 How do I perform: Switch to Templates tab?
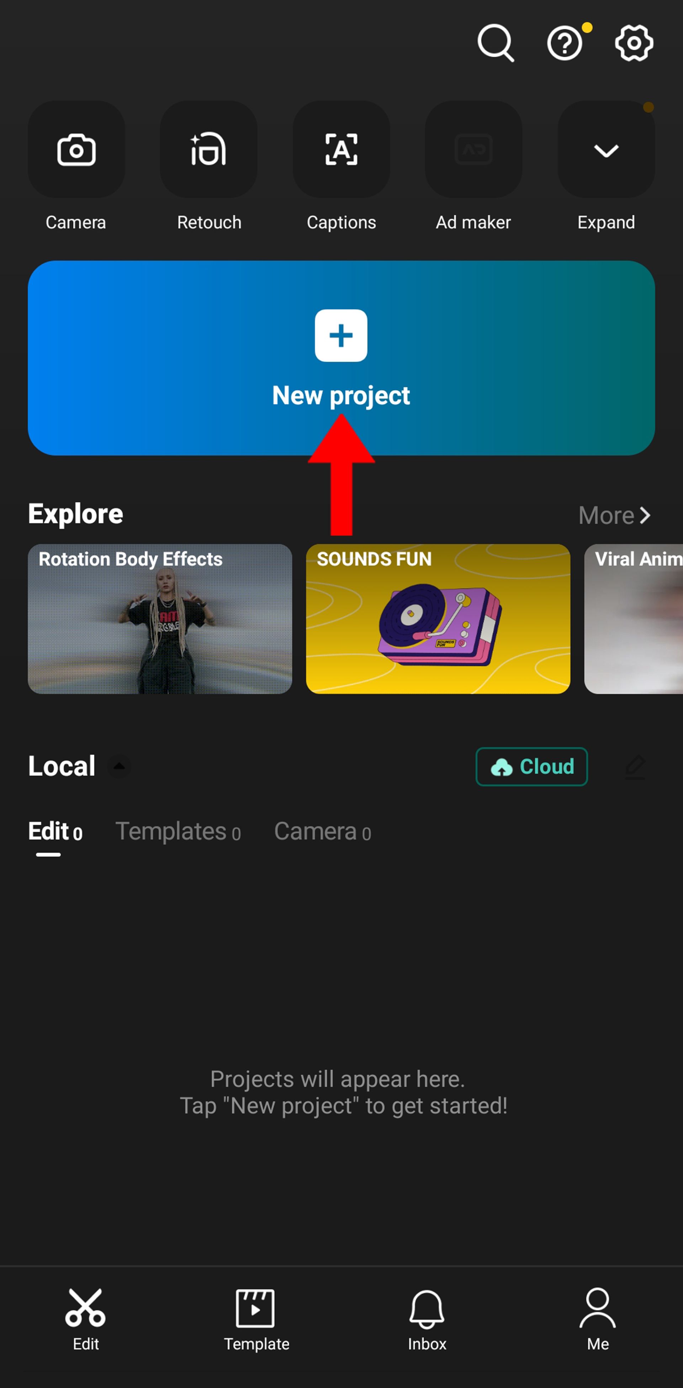[176, 831]
